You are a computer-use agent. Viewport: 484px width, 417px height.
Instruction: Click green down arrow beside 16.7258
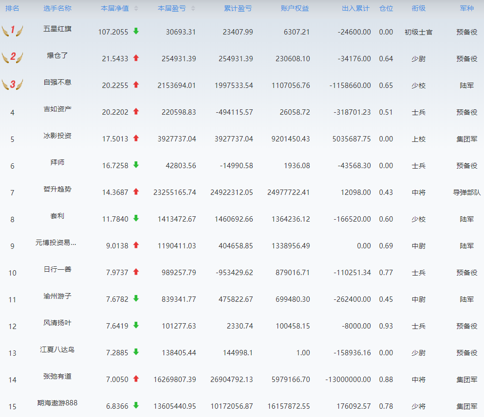tap(136, 165)
